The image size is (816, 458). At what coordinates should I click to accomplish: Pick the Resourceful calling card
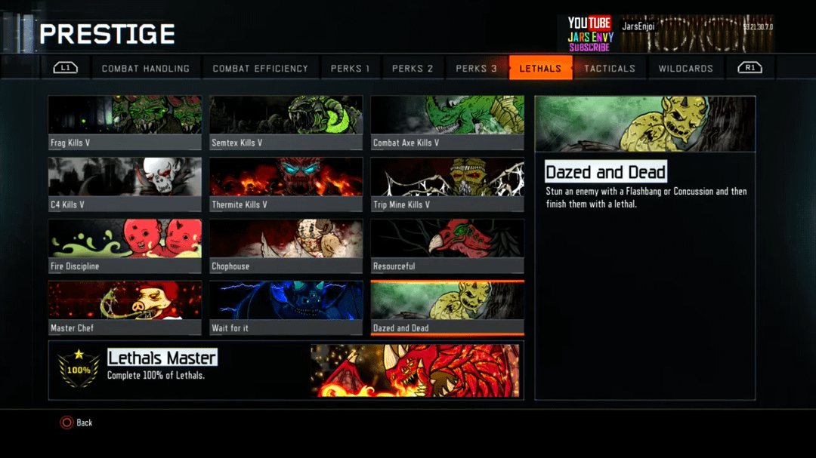[447, 246]
